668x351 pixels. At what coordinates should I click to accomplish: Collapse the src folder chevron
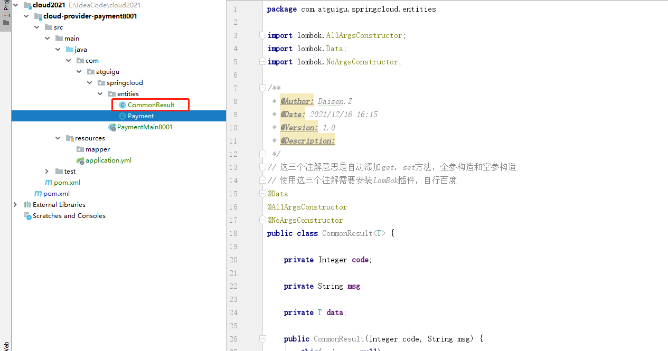pyautogui.click(x=36, y=27)
